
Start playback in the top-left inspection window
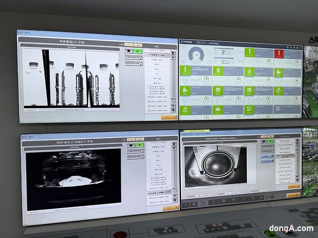(138, 52)
